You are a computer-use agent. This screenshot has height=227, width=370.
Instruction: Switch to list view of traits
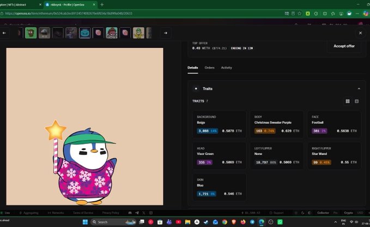[x=356, y=101]
